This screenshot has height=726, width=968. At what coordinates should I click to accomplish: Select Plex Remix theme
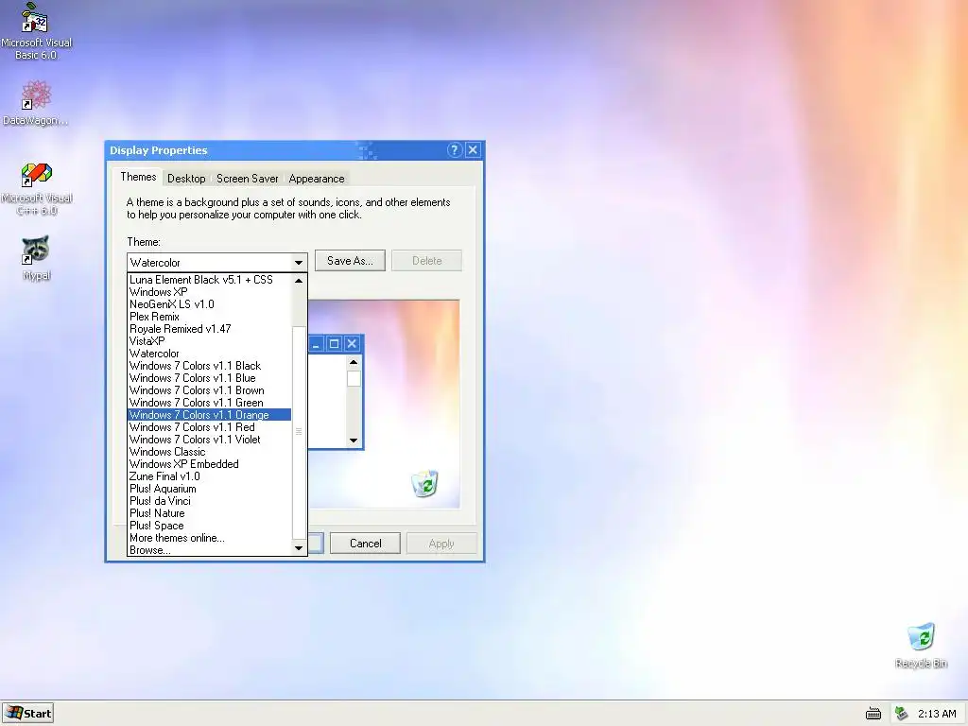tap(209, 317)
